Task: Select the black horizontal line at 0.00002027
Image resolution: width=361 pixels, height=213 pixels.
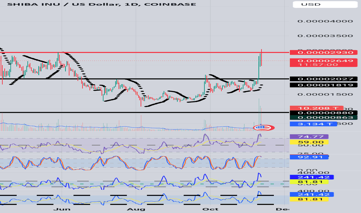Action: 144,79
